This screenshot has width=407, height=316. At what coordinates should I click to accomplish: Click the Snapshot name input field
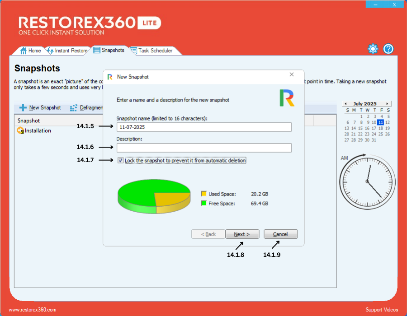point(203,127)
